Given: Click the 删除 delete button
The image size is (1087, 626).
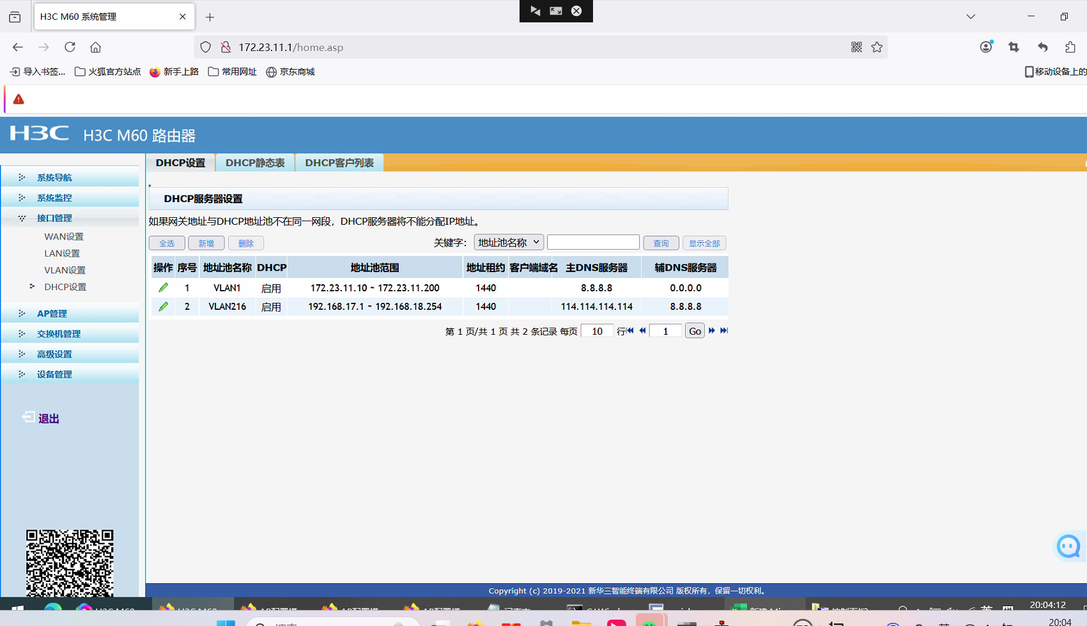Looking at the screenshot, I should [246, 243].
